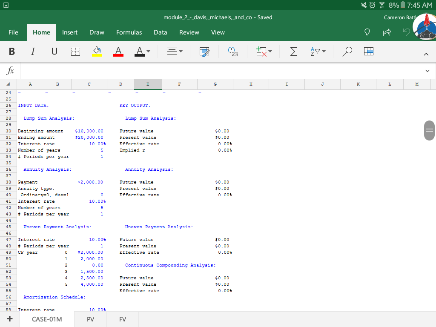The width and height of the screenshot is (436, 327).
Task: Add a new worksheet with the plus button
Action: (x=9, y=318)
